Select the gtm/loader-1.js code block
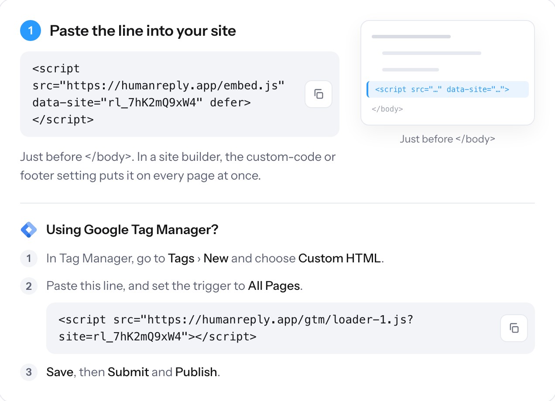The height and width of the screenshot is (401, 555). click(290, 328)
